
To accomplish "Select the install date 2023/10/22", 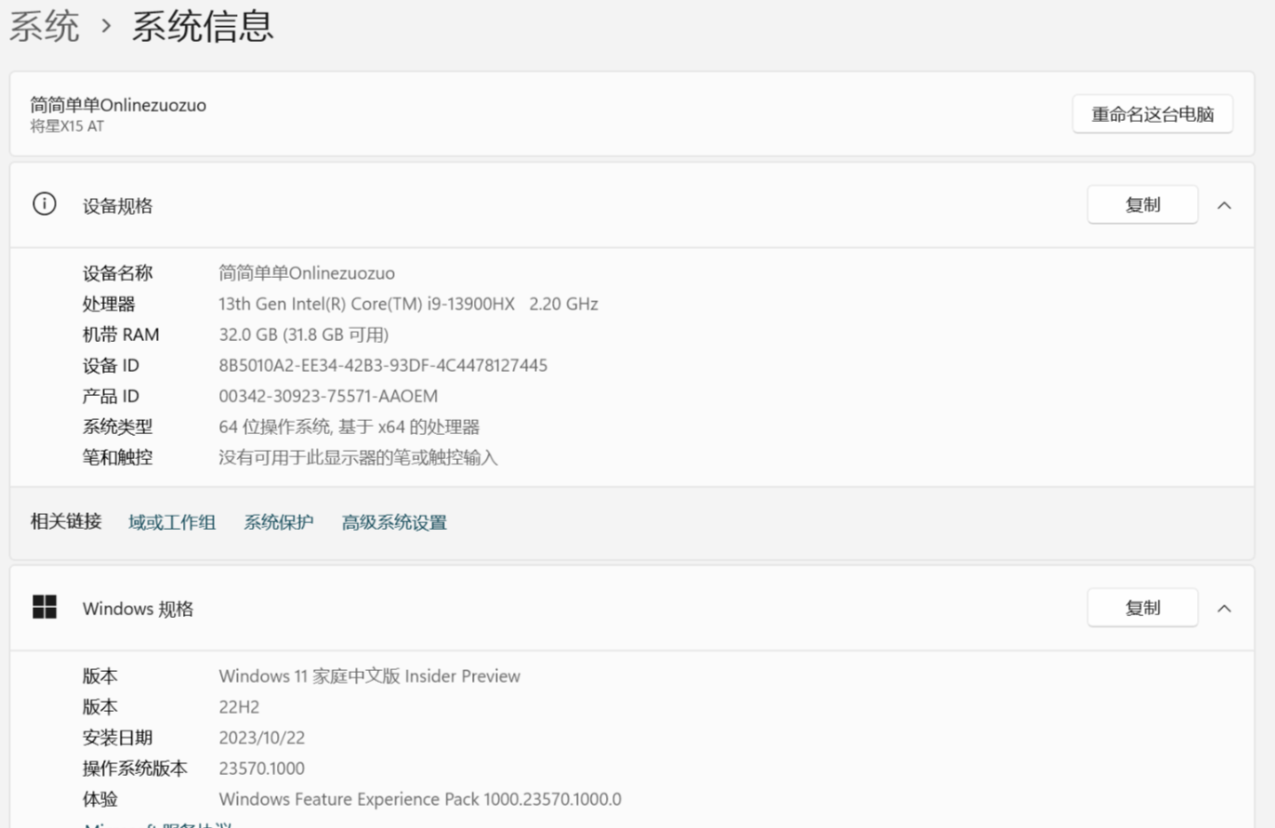I will [262, 738].
